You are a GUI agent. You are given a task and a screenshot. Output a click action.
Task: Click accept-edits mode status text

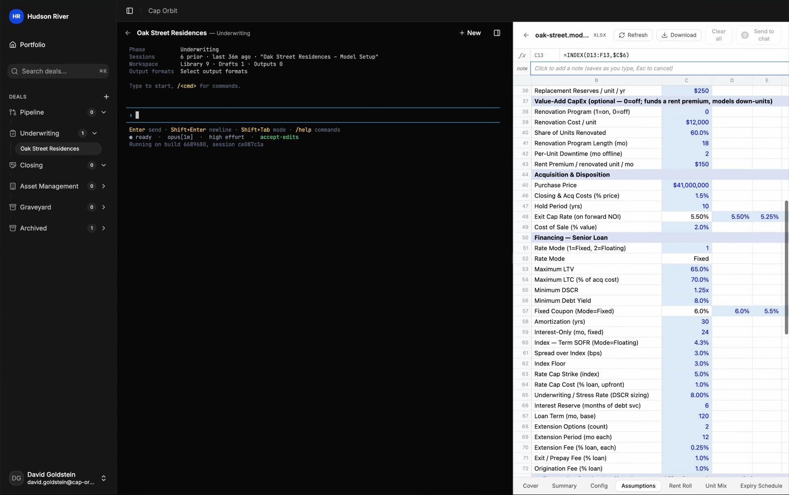pyautogui.click(x=279, y=137)
